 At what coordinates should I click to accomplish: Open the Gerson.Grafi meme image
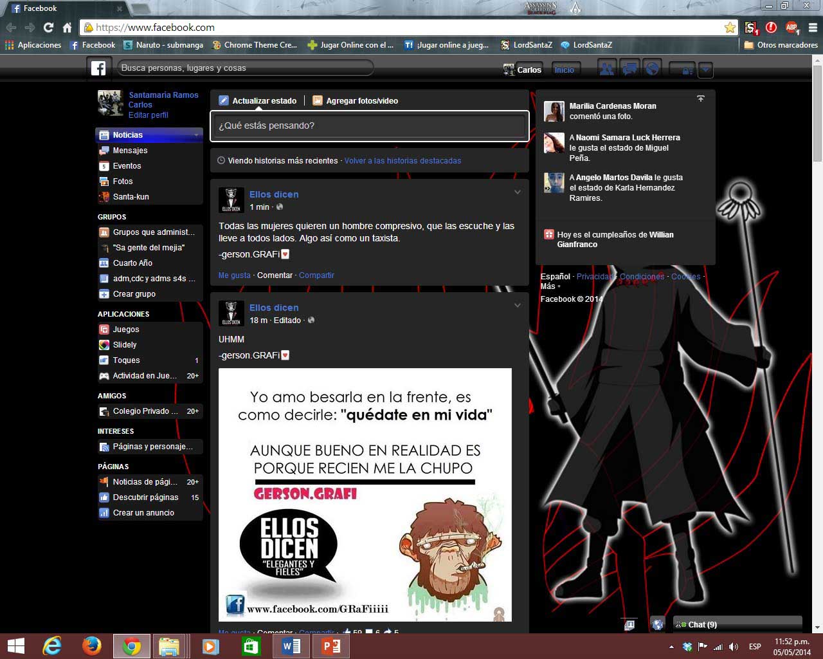click(365, 494)
